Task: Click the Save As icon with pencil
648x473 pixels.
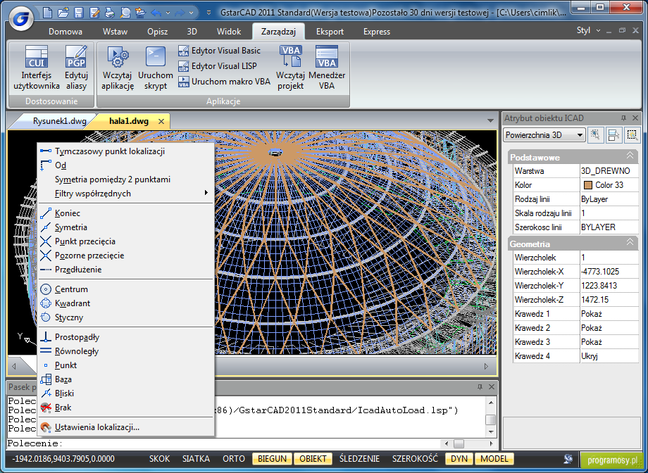Action: coord(94,13)
